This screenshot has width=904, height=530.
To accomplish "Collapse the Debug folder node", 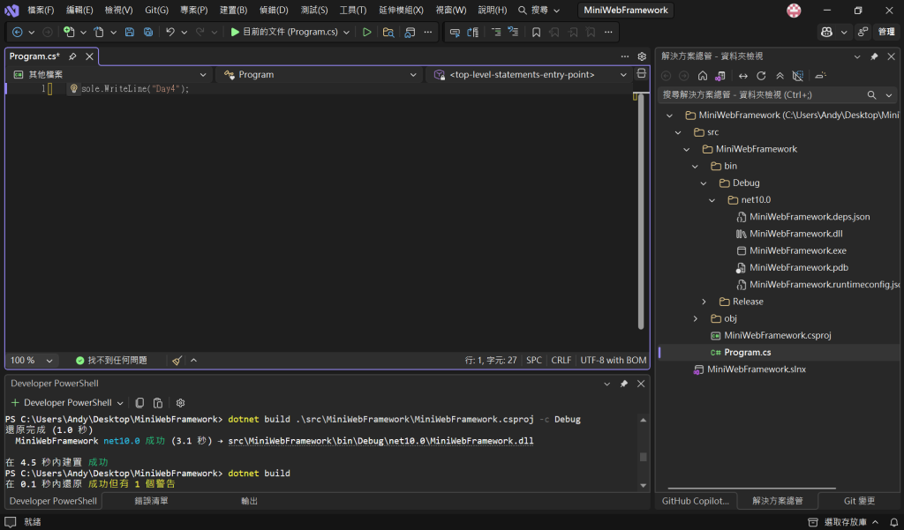I will pyautogui.click(x=704, y=183).
